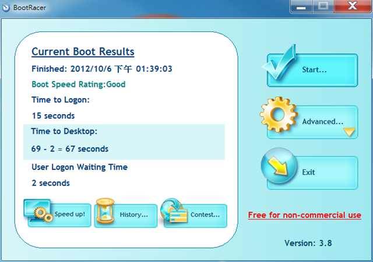Click the User Logon Waiting Time label
Screen dimensions: 373x262
tap(79, 167)
